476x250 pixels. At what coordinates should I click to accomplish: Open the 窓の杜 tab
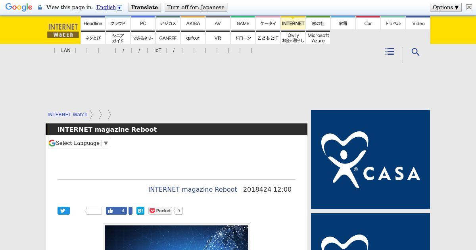coord(318,23)
